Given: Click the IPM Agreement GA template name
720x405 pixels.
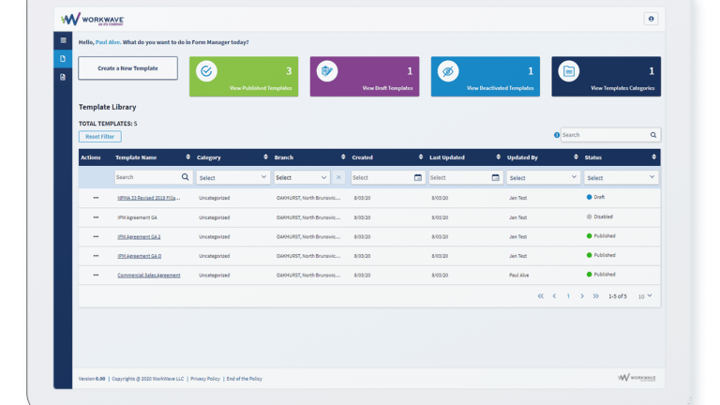Looking at the screenshot, I should point(137,217).
